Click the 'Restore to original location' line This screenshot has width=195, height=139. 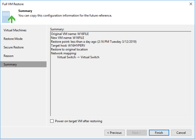click(69, 49)
